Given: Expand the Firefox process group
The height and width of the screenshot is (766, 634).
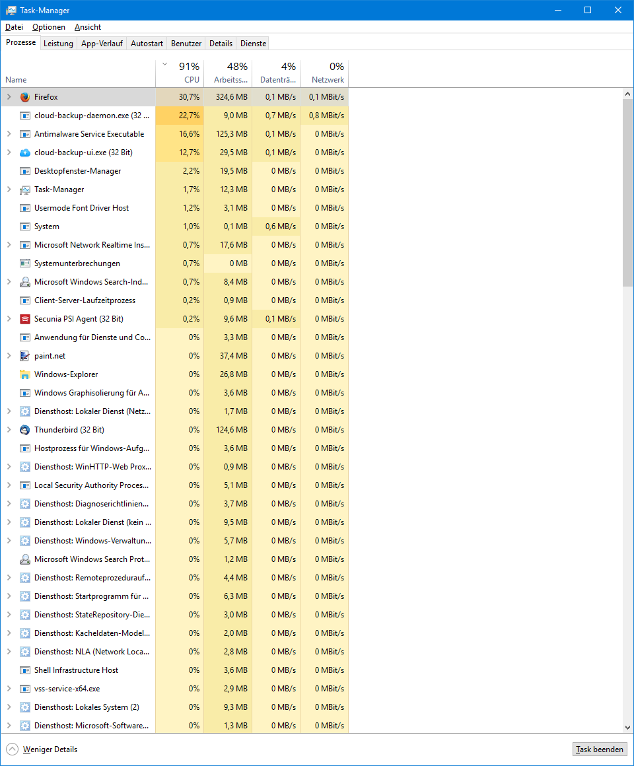Looking at the screenshot, I should [9, 96].
